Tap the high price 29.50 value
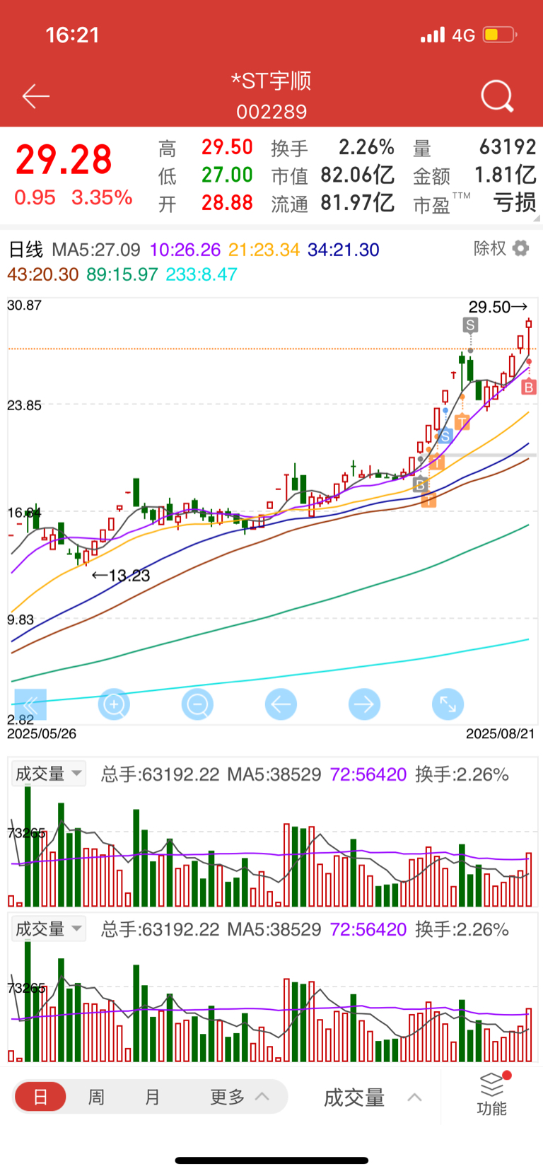543x1176 pixels. 227,147
